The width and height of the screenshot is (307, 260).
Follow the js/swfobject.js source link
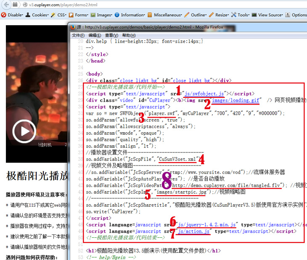(204, 94)
